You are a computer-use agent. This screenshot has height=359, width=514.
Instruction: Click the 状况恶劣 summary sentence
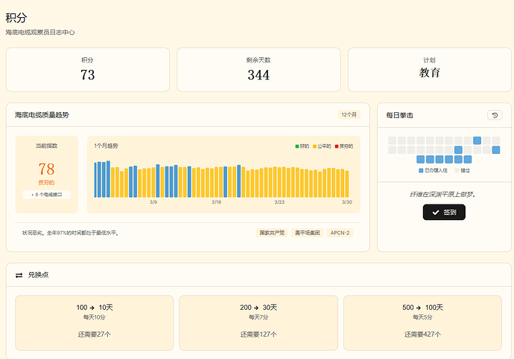click(71, 233)
